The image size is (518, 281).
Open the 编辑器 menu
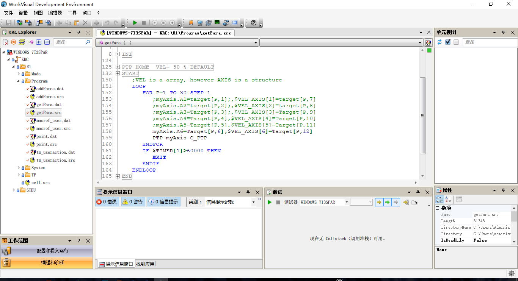pyautogui.click(x=55, y=13)
